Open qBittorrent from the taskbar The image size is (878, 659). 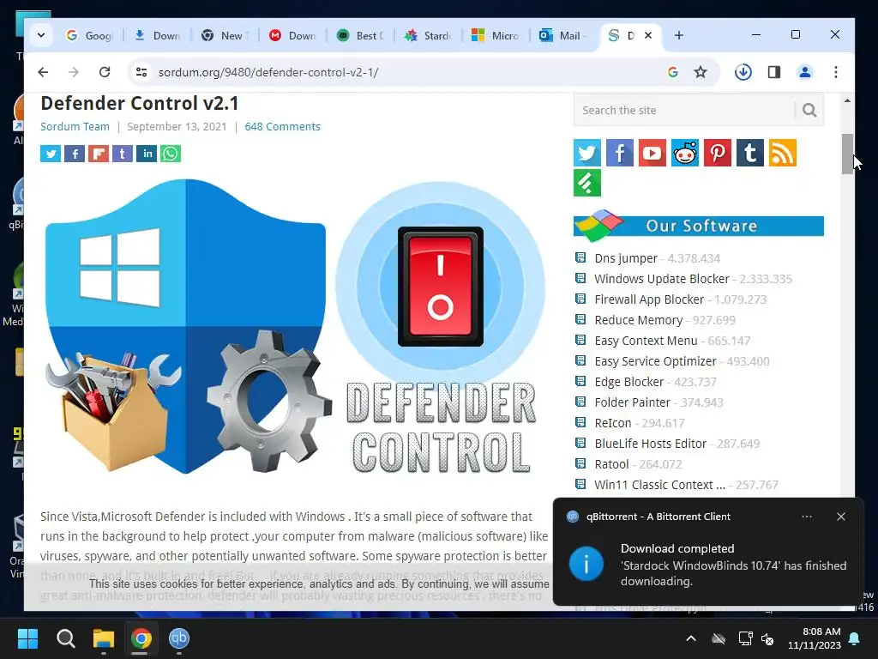[179, 638]
